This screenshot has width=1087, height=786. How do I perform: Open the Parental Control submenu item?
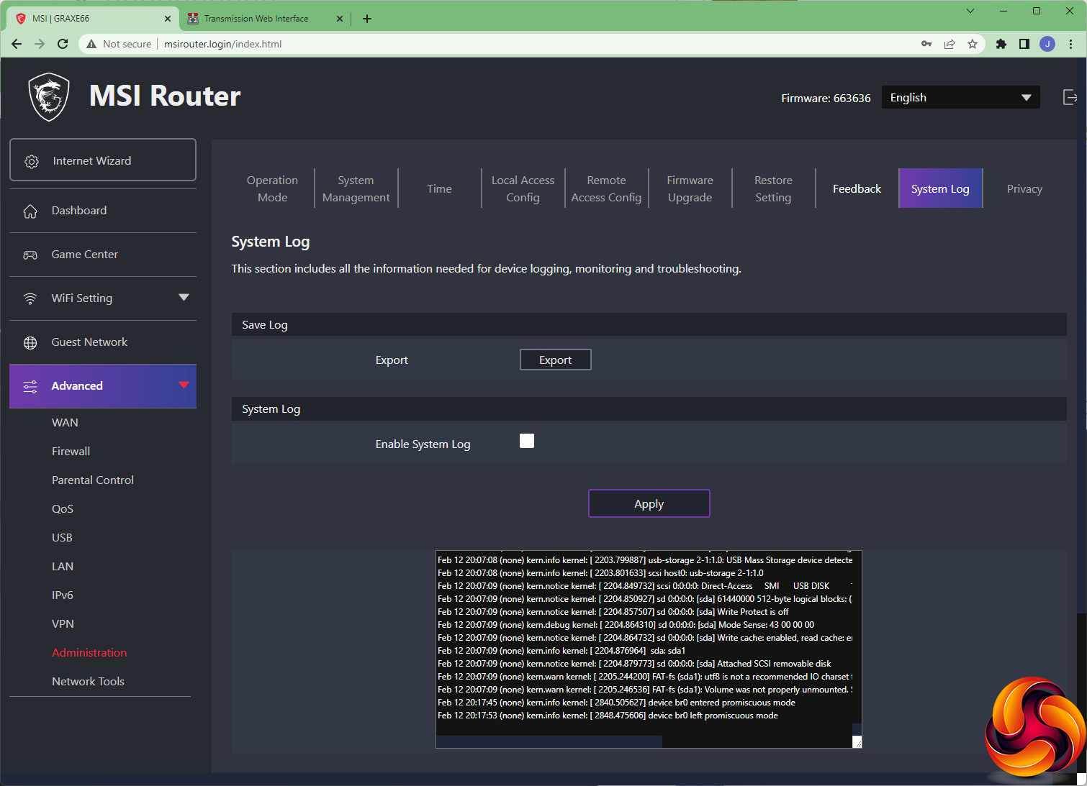click(x=93, y=480)
